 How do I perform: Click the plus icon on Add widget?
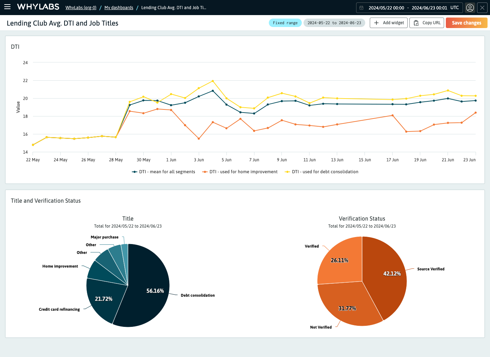376,22
